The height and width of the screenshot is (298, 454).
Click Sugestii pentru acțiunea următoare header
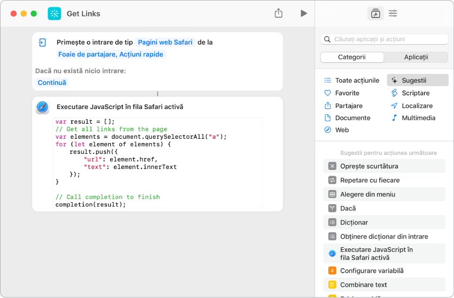coord(388,153)
